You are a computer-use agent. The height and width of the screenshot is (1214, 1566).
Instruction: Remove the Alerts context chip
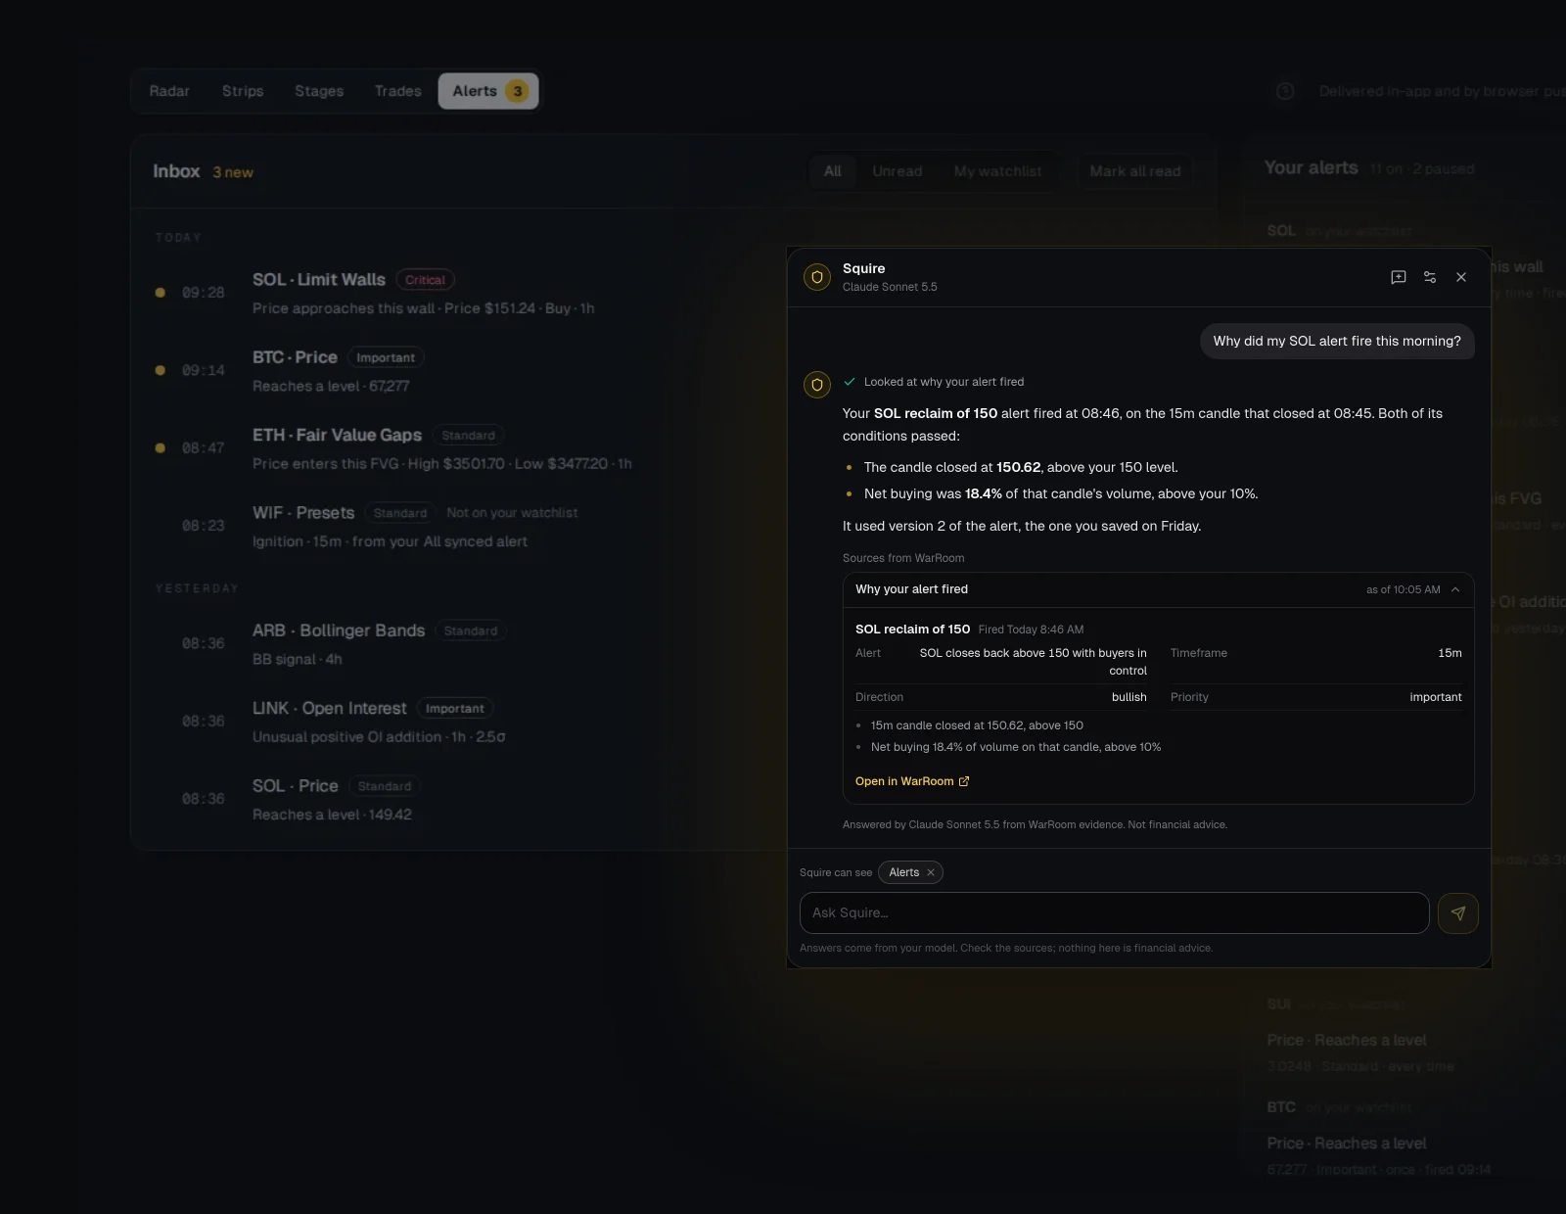[931, 872]
